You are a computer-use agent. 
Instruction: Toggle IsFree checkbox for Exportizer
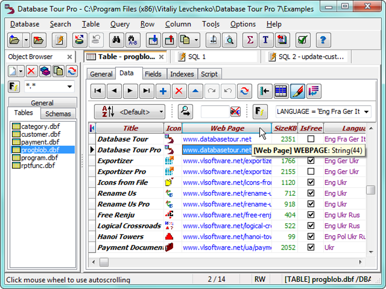(x=311, y=161)
